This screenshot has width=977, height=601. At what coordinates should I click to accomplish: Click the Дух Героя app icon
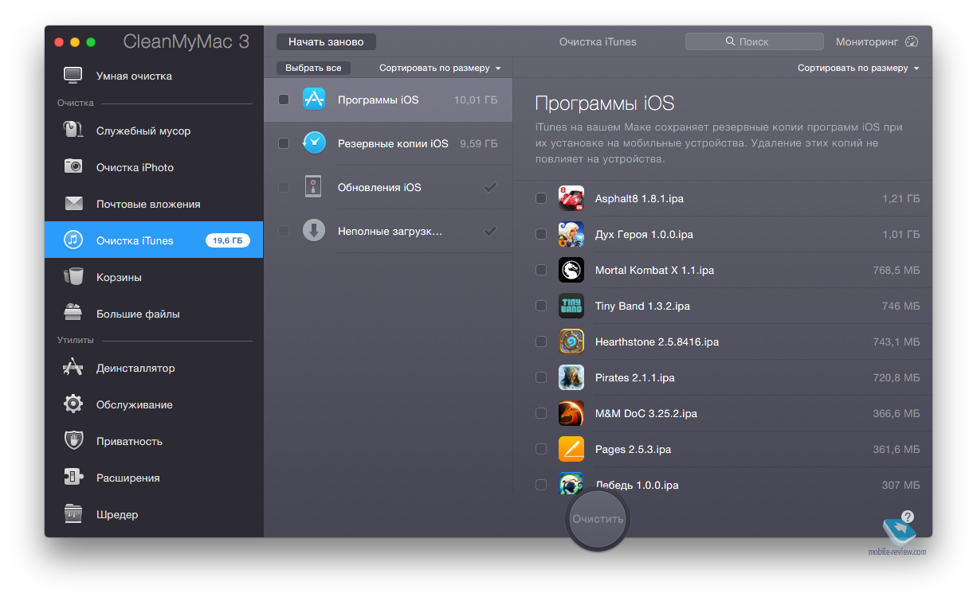tap(571, 234)
